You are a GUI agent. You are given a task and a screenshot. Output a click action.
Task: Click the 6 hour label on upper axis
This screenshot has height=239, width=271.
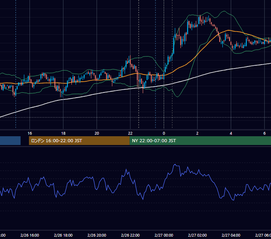click(x=265, y=133)
